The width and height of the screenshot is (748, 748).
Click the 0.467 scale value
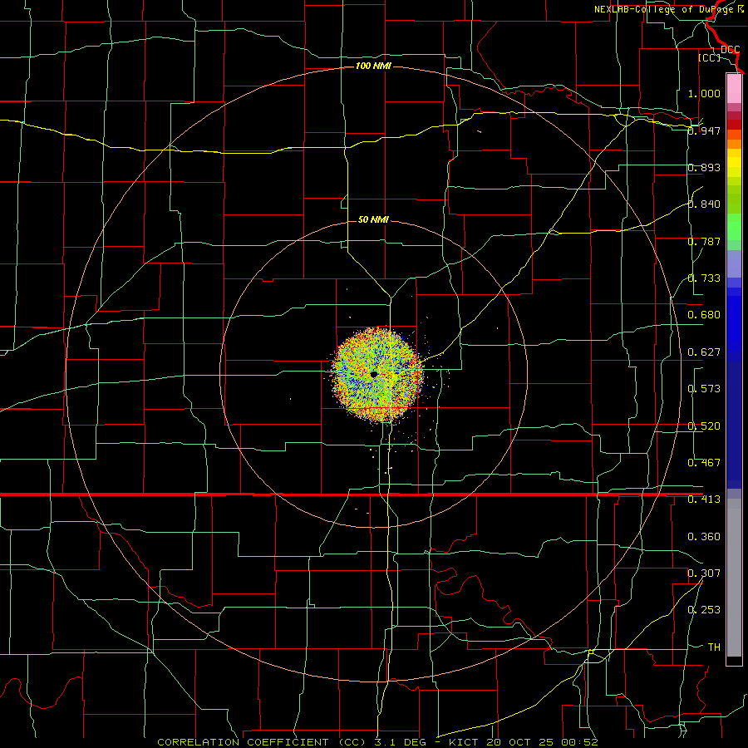pos(704,463)
